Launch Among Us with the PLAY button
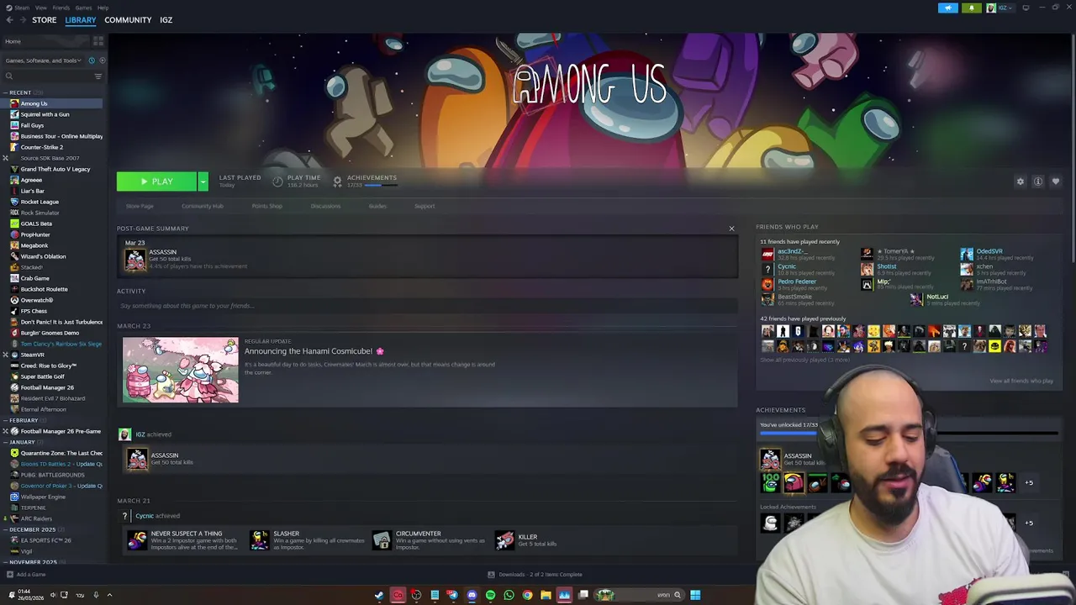The image size is (1076, 605). click(x=156, y=181)
